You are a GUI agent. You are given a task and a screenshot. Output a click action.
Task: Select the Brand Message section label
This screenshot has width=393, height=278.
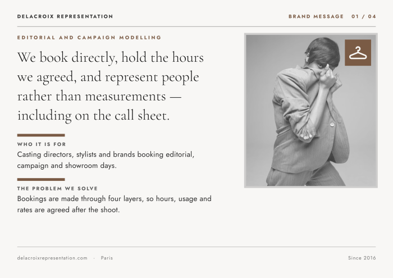[316, 16]
